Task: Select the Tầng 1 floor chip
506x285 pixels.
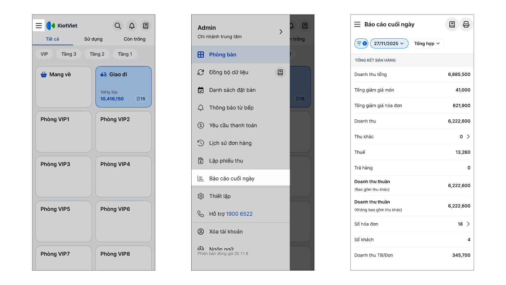Action: point(125,54)
